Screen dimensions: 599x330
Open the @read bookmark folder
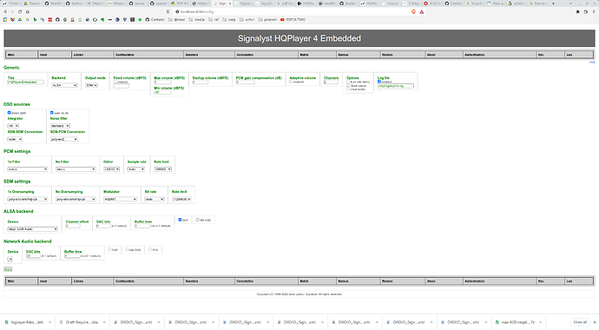[x=176, y=19]
